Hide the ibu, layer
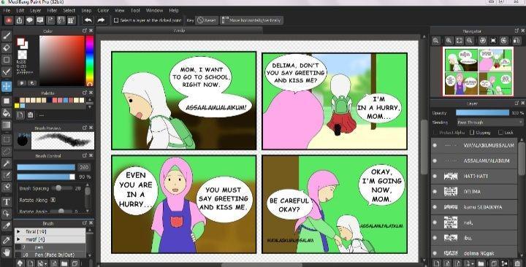The width and height of the screenshot is (526, 267). (x=435, y=238)
